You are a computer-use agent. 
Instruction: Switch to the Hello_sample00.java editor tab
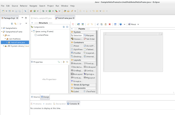(x=41, y=18)
